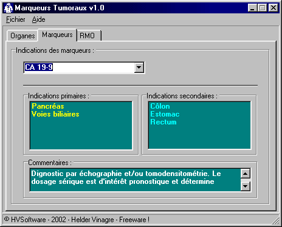Select Voies biliaires in primary indications
Image resolution: width=282 pixels, height=227 pixels.
(55, 114)
